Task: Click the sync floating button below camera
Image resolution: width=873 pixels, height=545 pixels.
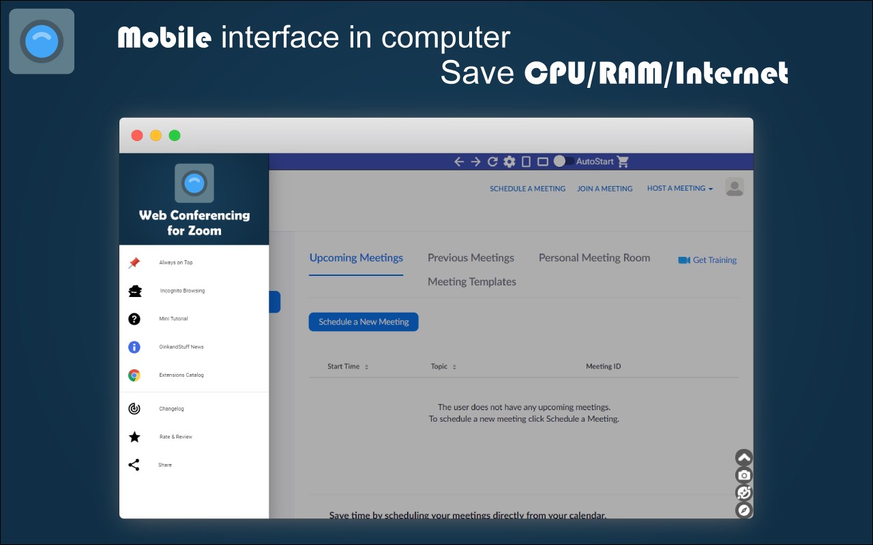Action: pos(744,493)
